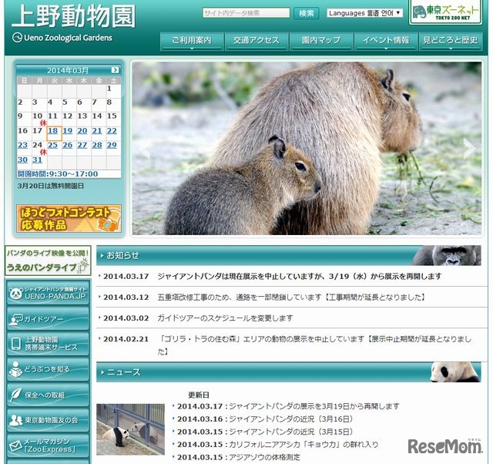
Task: Open うえのパンダライブ.jp bamboo banner
Action: coord(48,261)
